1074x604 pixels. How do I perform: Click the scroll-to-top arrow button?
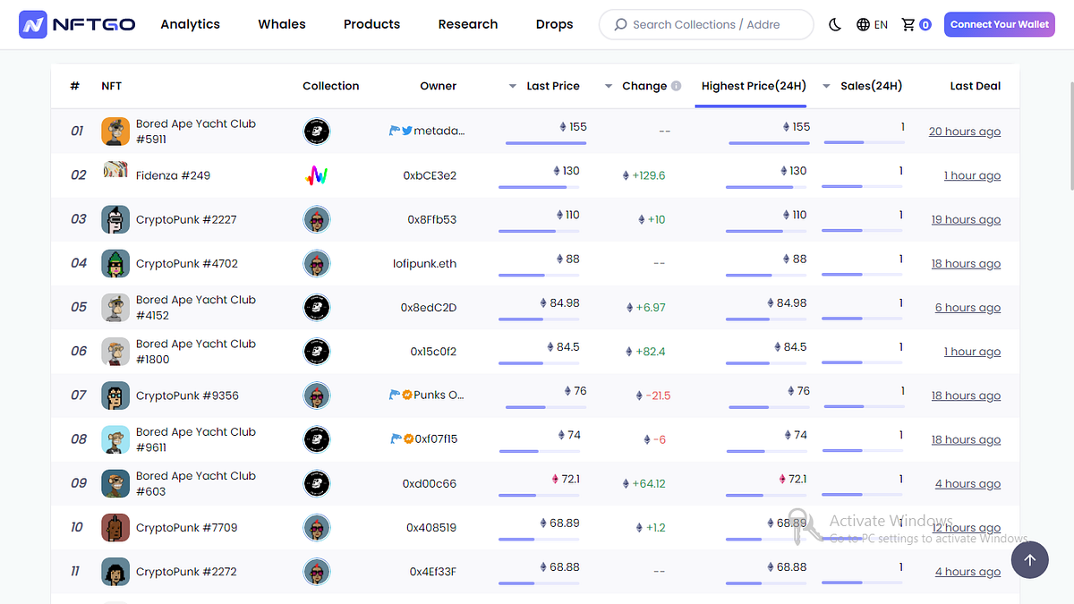click(1030, 559)
